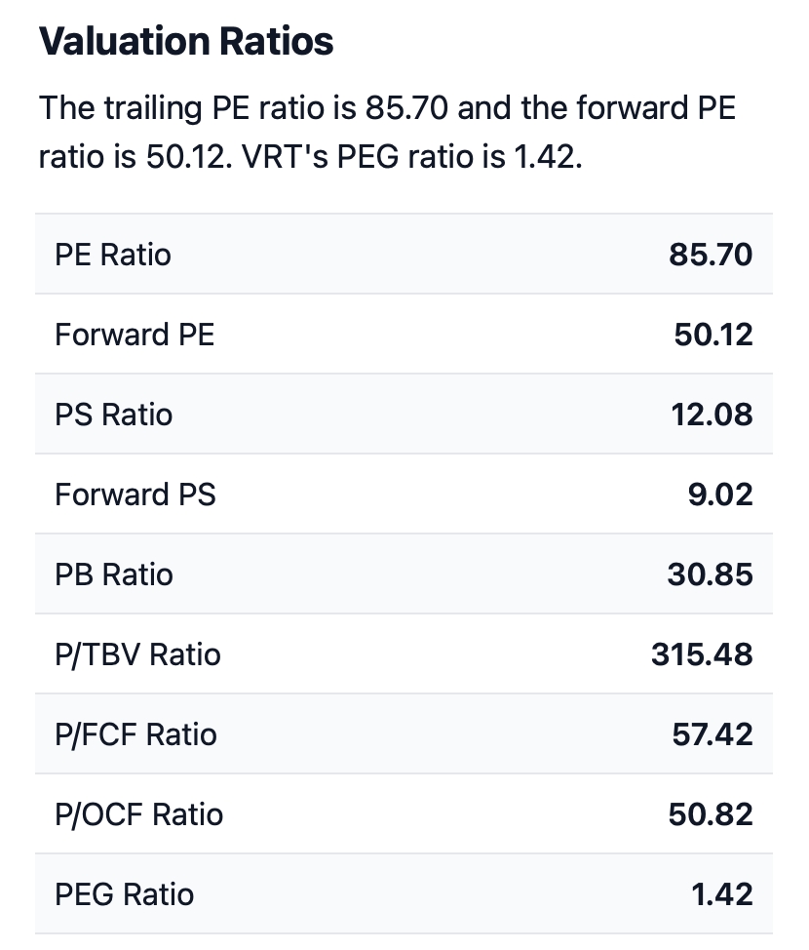Click the Valuation Ratios heading
Image resolution: width=809 pixels, height=950 pixels.
click(186, 41)
